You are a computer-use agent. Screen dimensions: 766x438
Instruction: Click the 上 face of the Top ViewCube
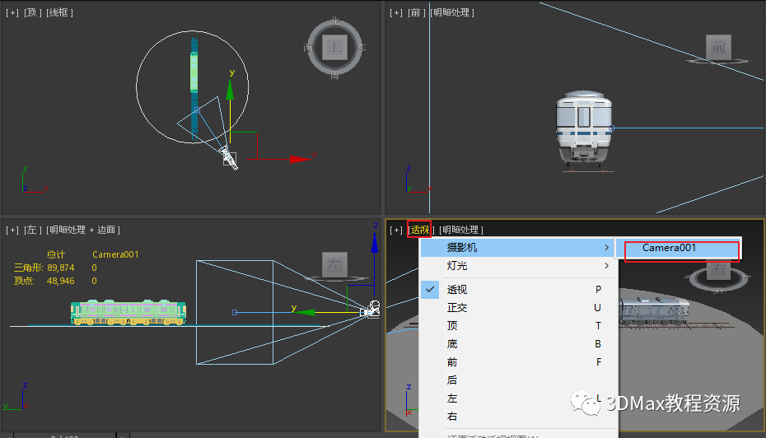point(334,47)
